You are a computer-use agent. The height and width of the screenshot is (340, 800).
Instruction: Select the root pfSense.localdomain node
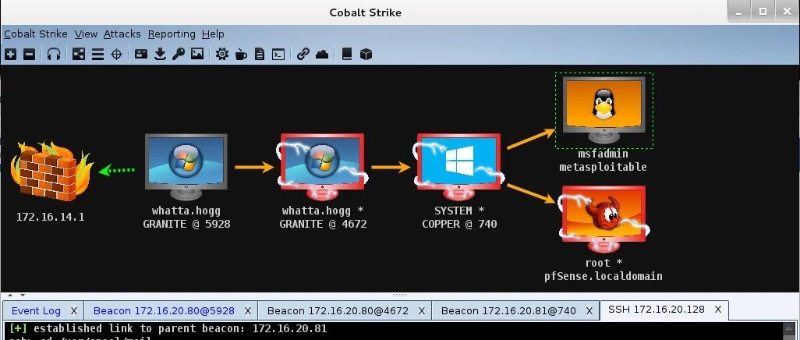point(604,218)
